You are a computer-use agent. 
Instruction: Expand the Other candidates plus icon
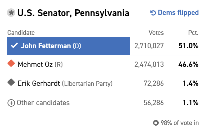pyautogui.click(x=11, y=103)
